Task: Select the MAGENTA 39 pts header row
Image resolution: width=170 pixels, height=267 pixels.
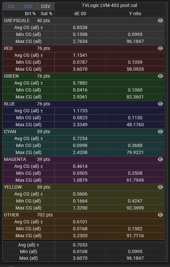Action: (x=84, y=159)
